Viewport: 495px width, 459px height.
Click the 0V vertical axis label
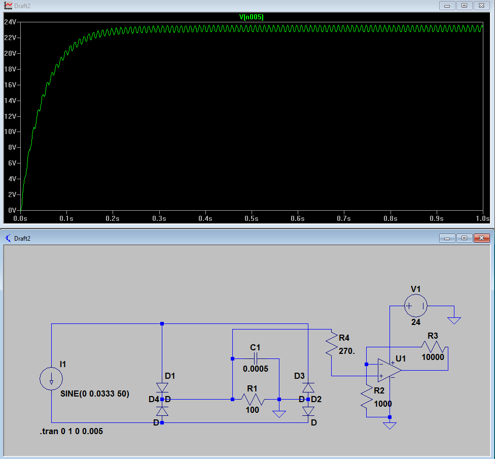click(x=12, y=210)
